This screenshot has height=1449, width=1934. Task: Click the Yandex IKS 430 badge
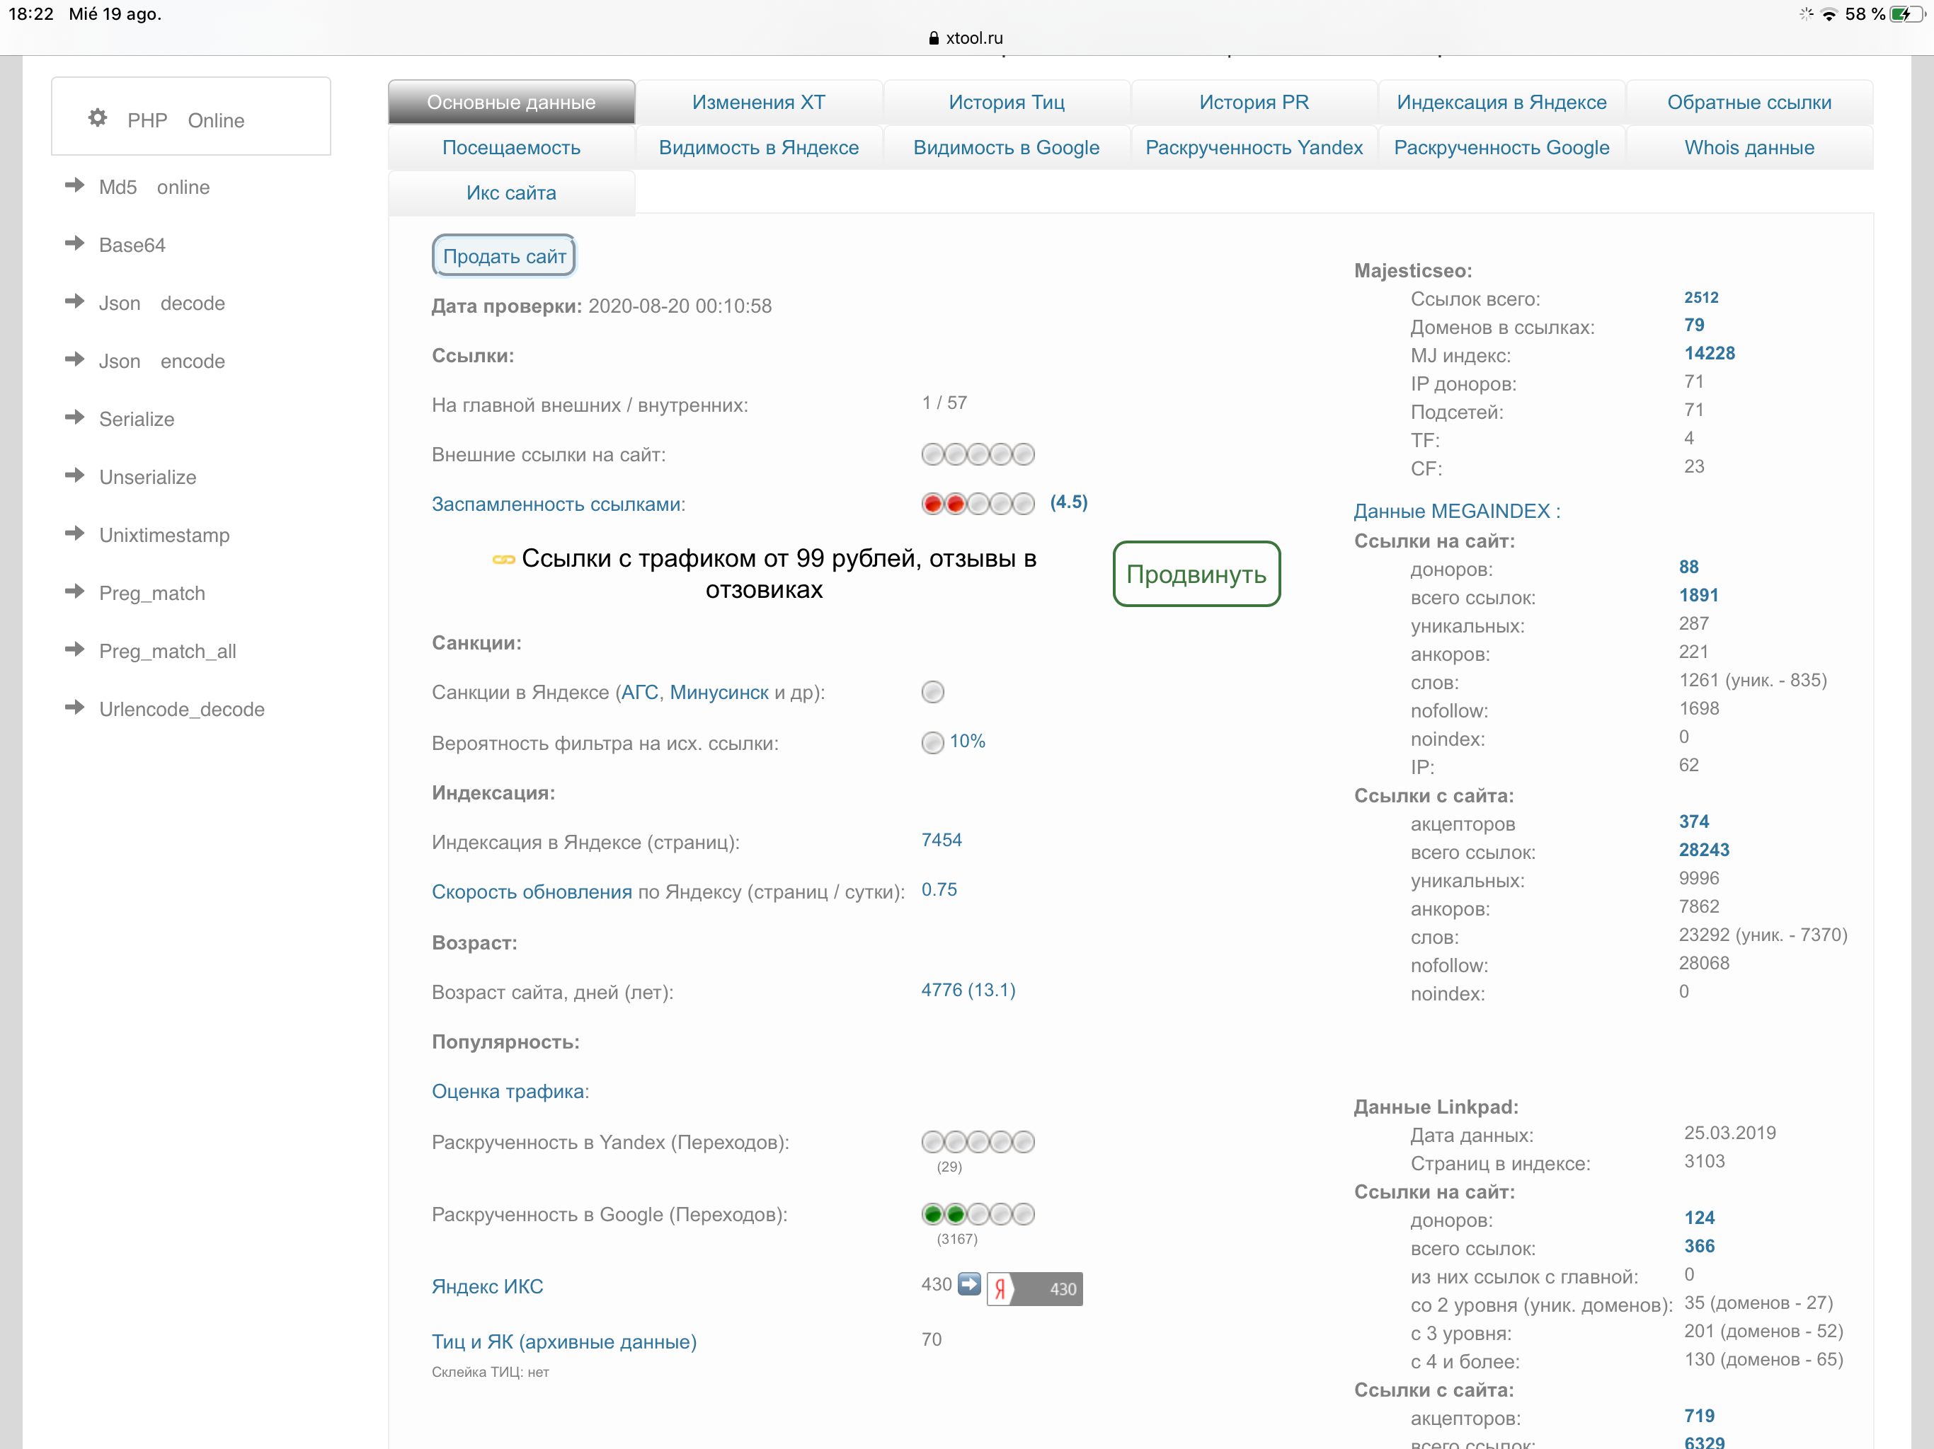[1035, 1289]
